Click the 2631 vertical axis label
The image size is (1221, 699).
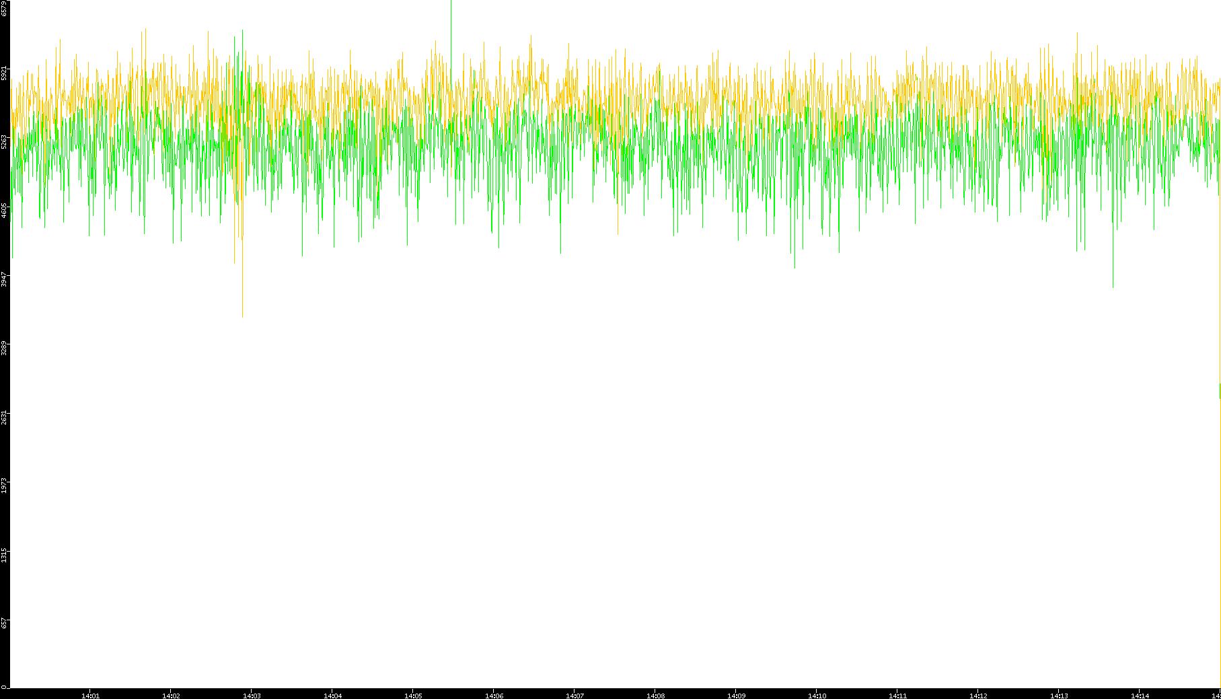[x=5, y=416]
